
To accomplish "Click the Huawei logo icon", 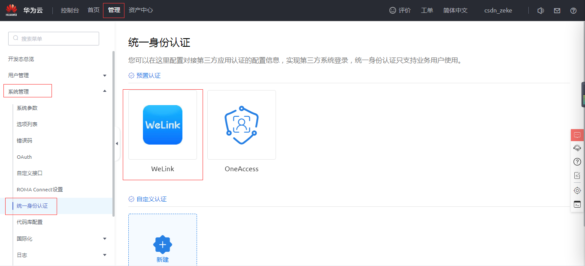I will 12,10.
